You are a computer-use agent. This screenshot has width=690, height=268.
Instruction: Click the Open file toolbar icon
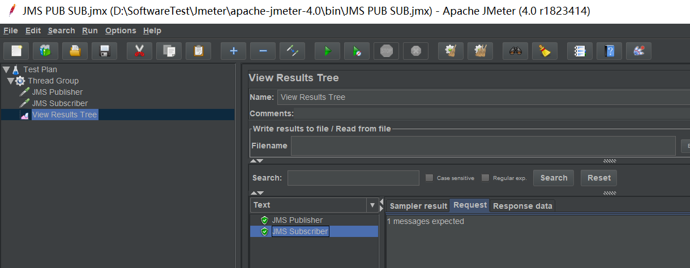click(75, 51)
